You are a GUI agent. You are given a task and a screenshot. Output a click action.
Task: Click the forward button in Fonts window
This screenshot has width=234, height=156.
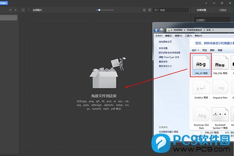(x=161, y=30)
